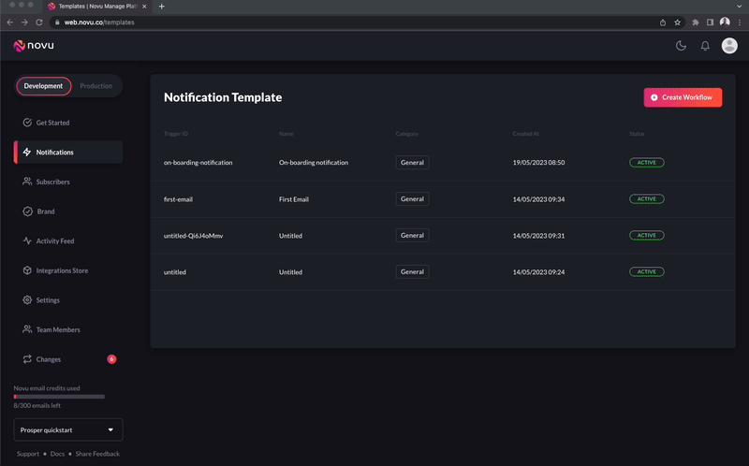
Task: Open the user avatar profile menu
Action: pos(729,46)
